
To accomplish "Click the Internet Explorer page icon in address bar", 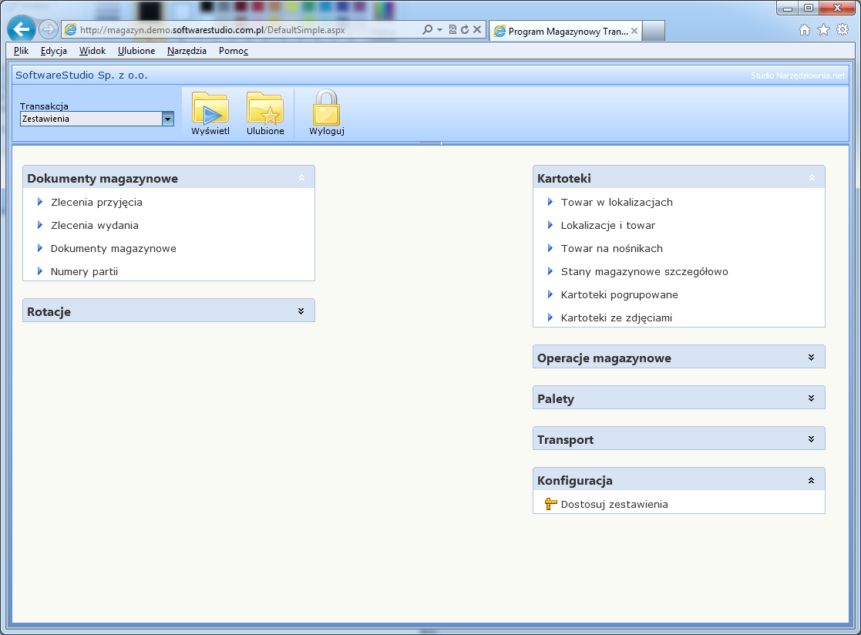I will coord(71,29).
